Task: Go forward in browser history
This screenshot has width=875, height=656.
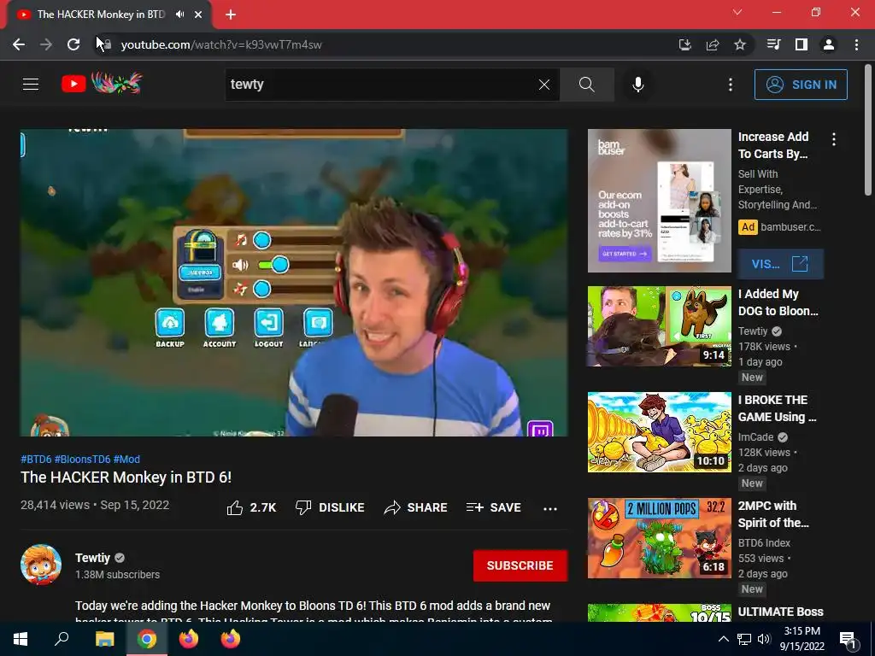Action: coord(46,44)
